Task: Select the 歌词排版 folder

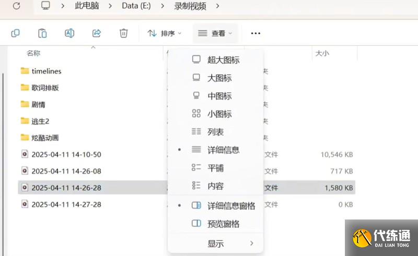Action: pos(45,88)
